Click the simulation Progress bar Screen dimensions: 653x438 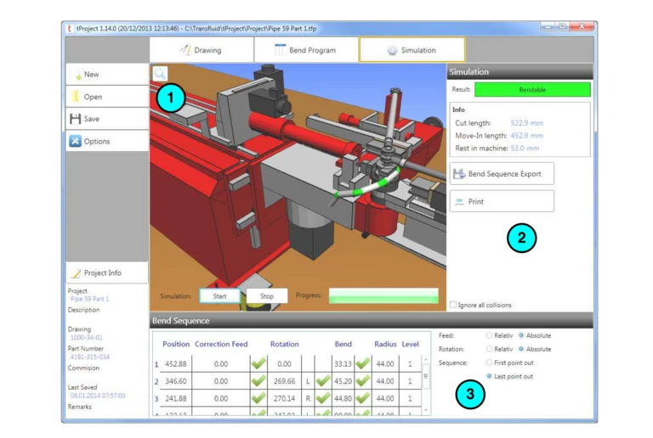383,296
